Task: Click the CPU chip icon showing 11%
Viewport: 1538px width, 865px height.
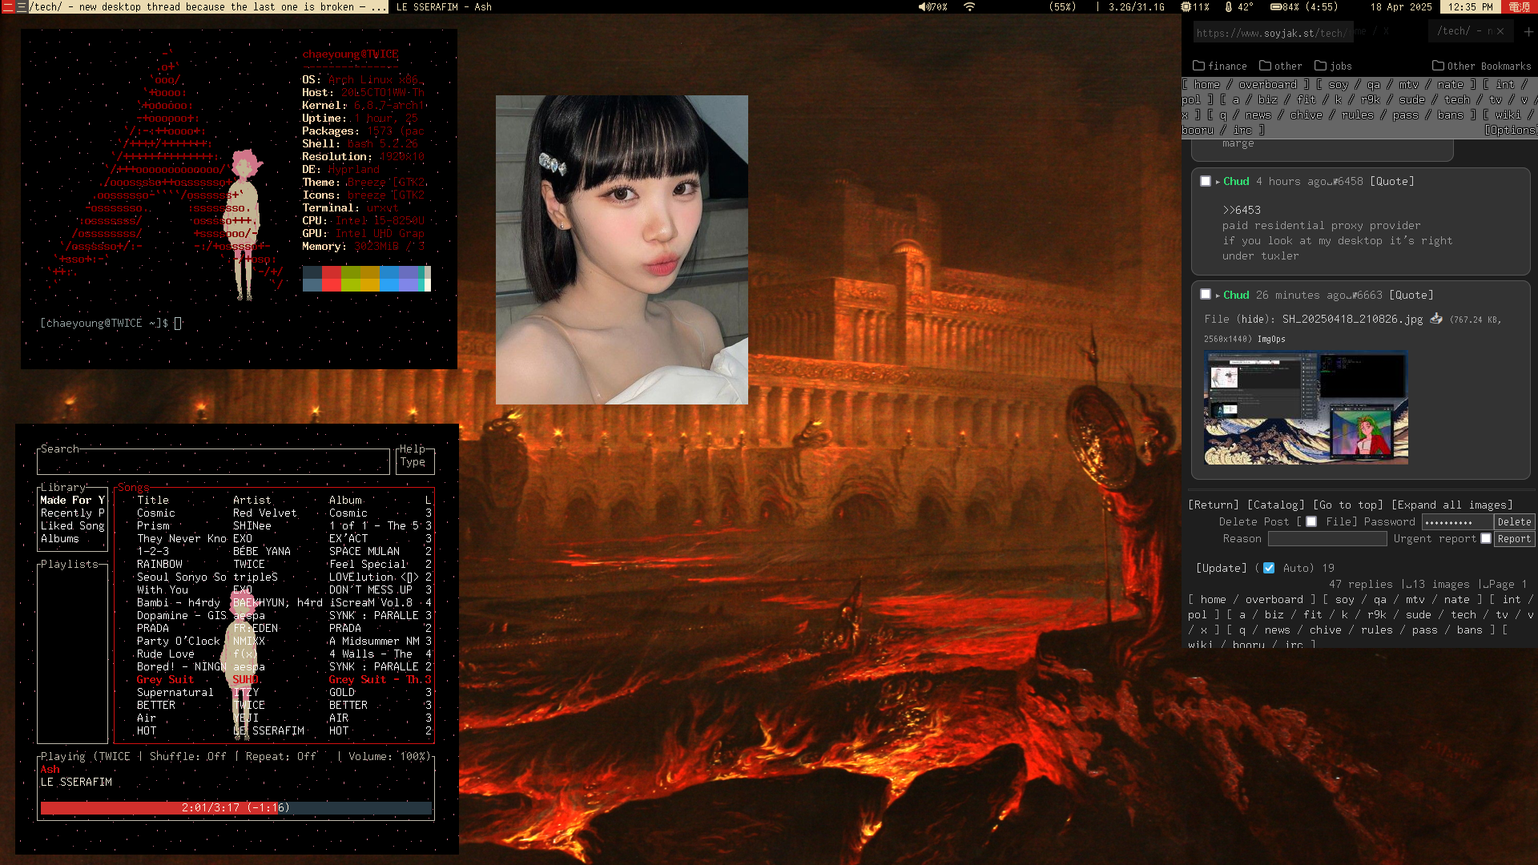Action: tap(1186, 6)
